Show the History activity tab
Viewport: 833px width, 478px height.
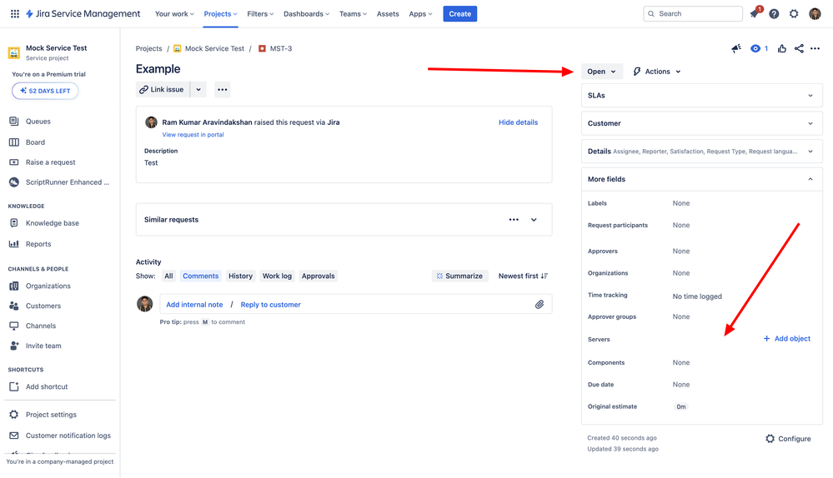coord(240,276)
